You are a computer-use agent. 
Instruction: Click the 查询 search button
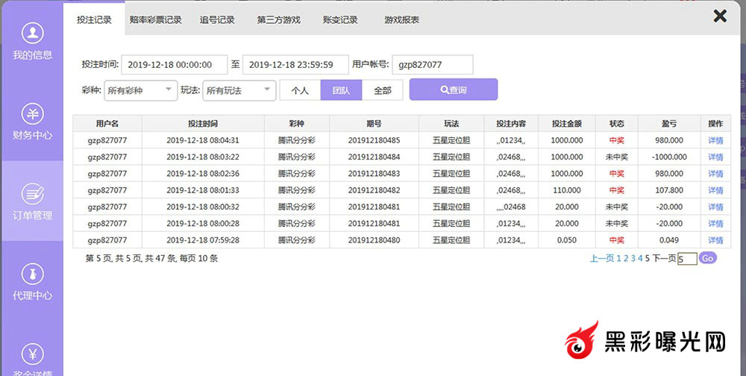coord(453,90)
